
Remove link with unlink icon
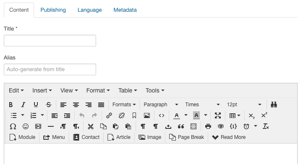[x=122, y=115]
